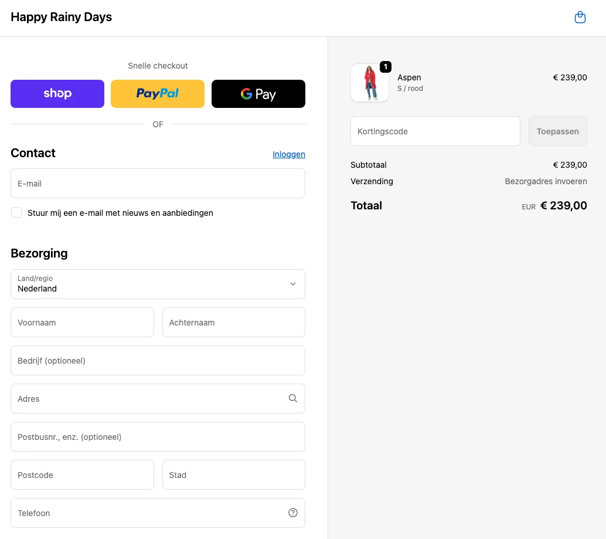Click the Inloggen link
The height and width of the screenshot is (539, 606).
point(288,154)
